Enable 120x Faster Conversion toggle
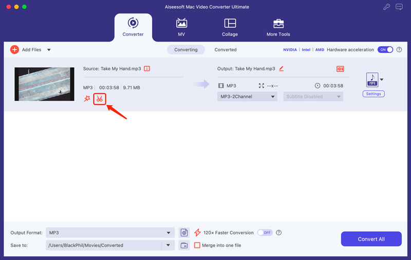Image resolution: width=411 pixels, height=260 pixels. tap(264, 233)
